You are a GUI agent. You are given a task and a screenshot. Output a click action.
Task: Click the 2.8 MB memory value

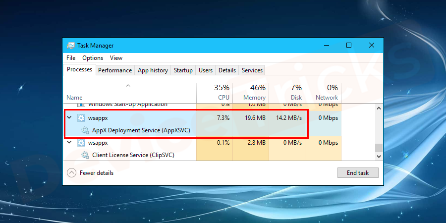(257, 143)
